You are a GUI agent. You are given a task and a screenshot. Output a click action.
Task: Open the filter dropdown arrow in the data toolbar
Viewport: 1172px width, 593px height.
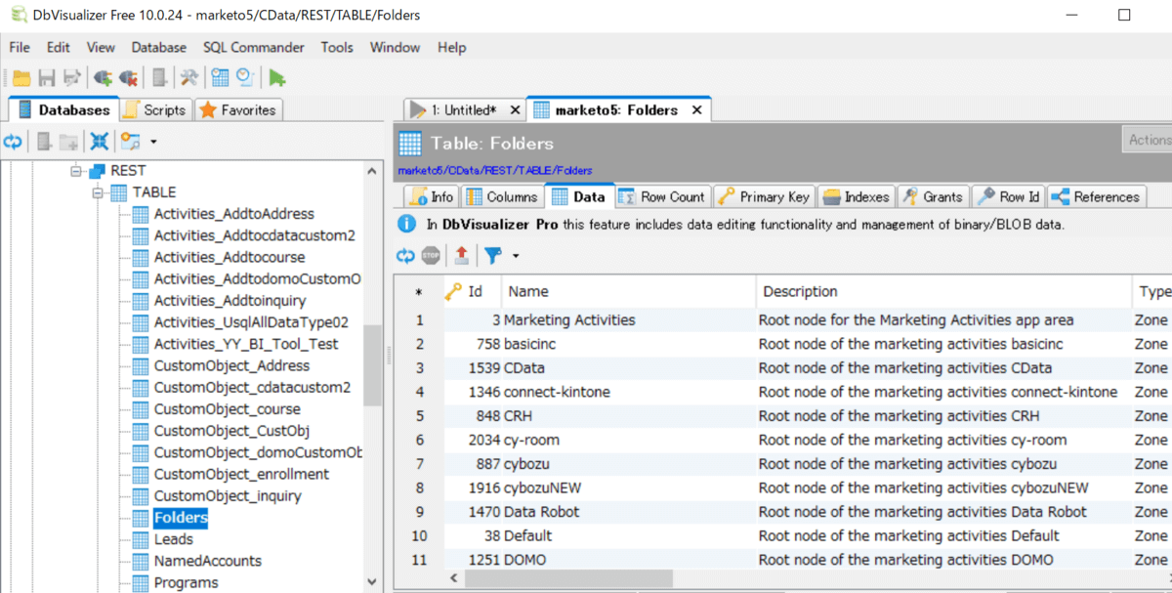coord(516,256)
